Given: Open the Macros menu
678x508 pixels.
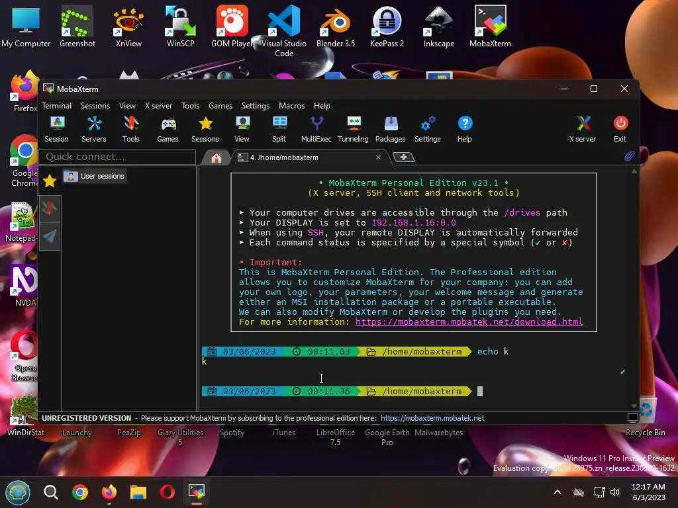Looking at the screenshot, I should [x=291, y=106].
